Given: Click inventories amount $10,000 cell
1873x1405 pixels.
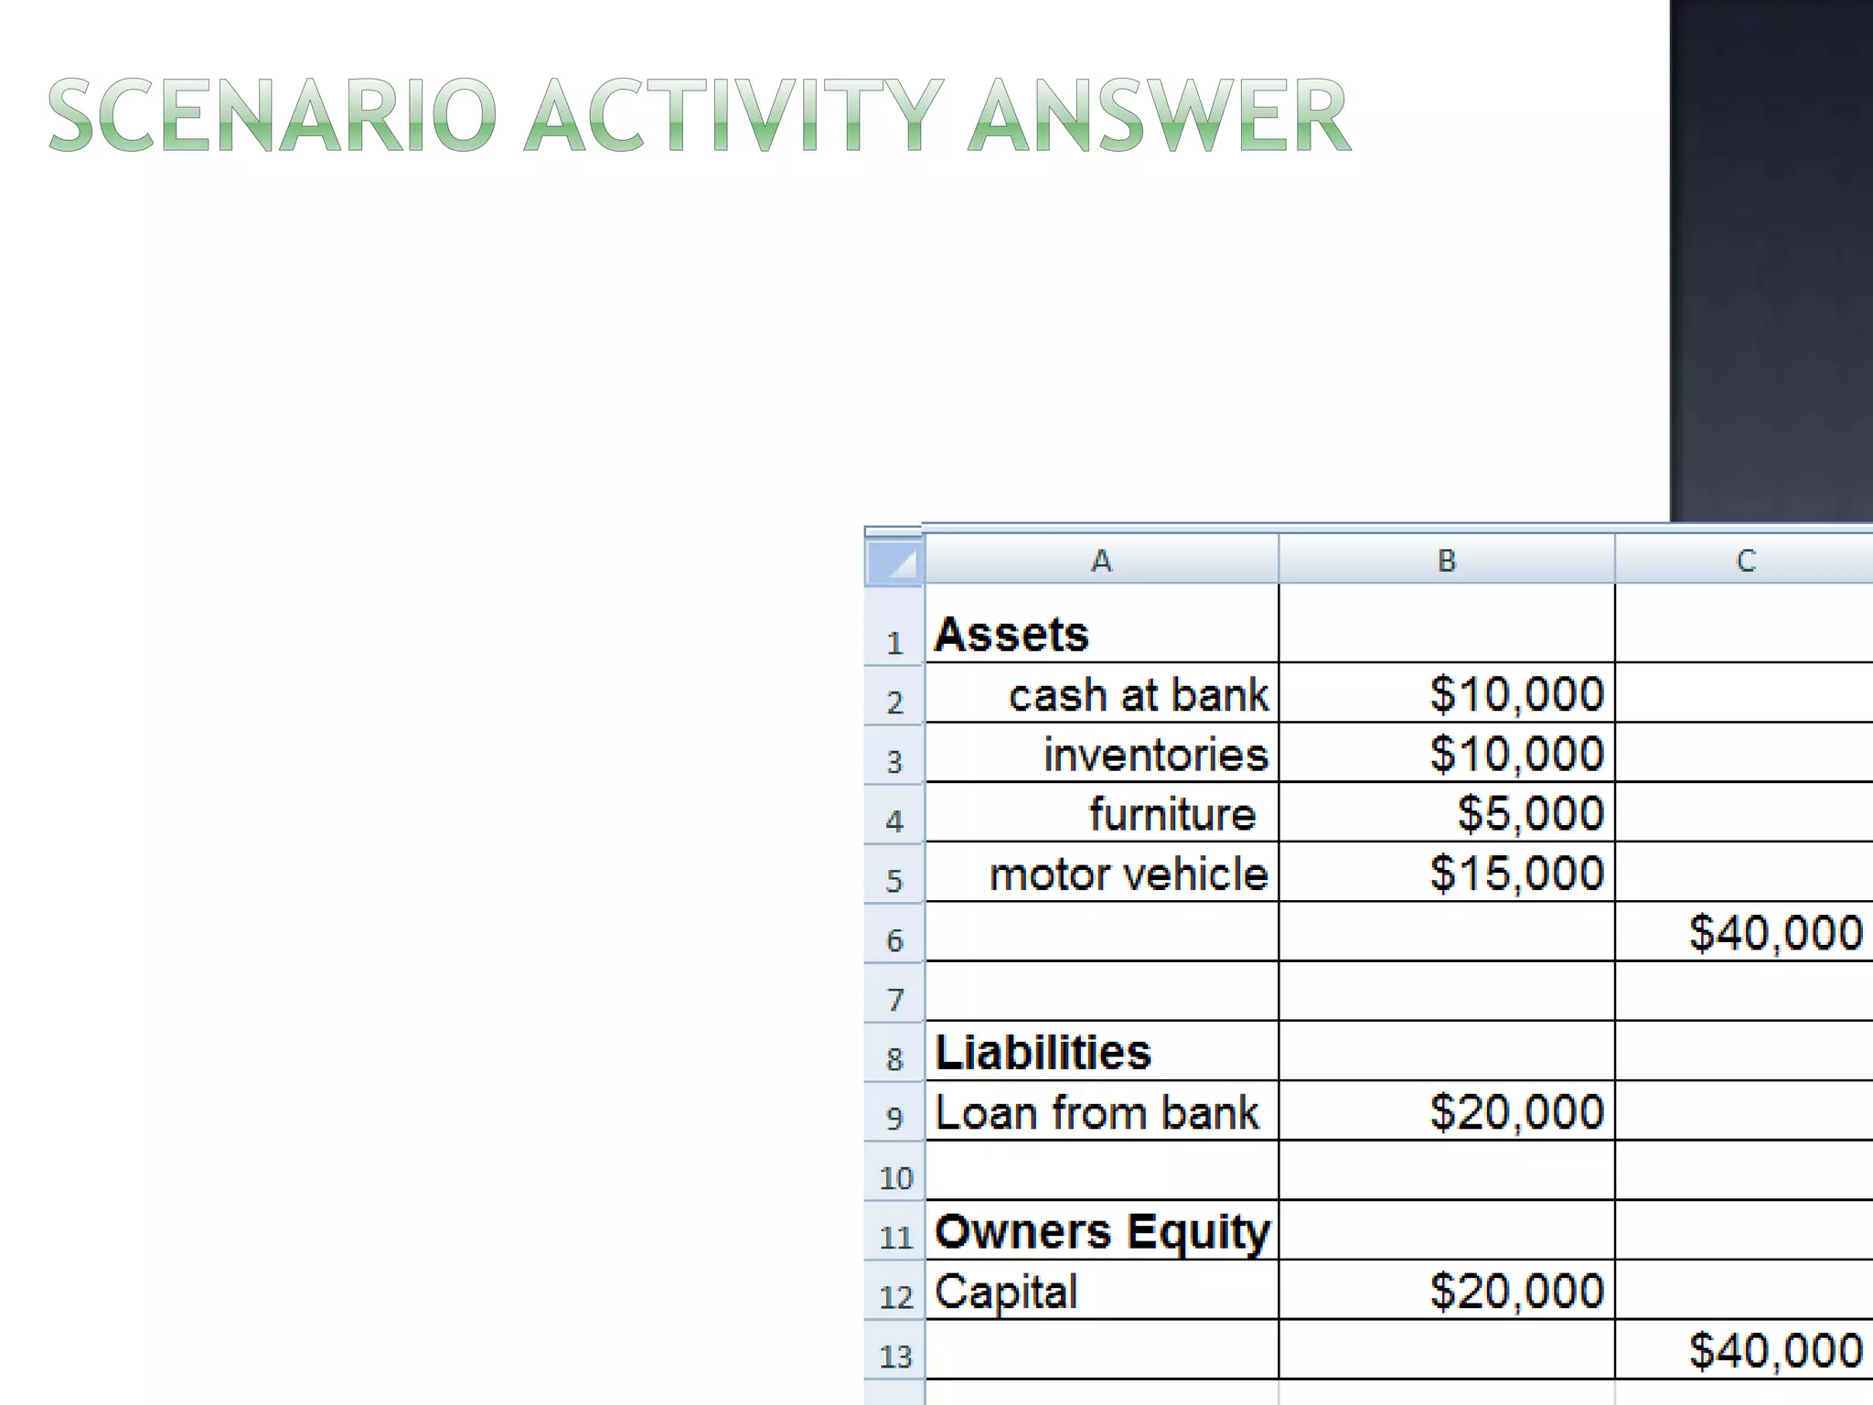Looking at the screenshot, I should (x=1516, y=754).
